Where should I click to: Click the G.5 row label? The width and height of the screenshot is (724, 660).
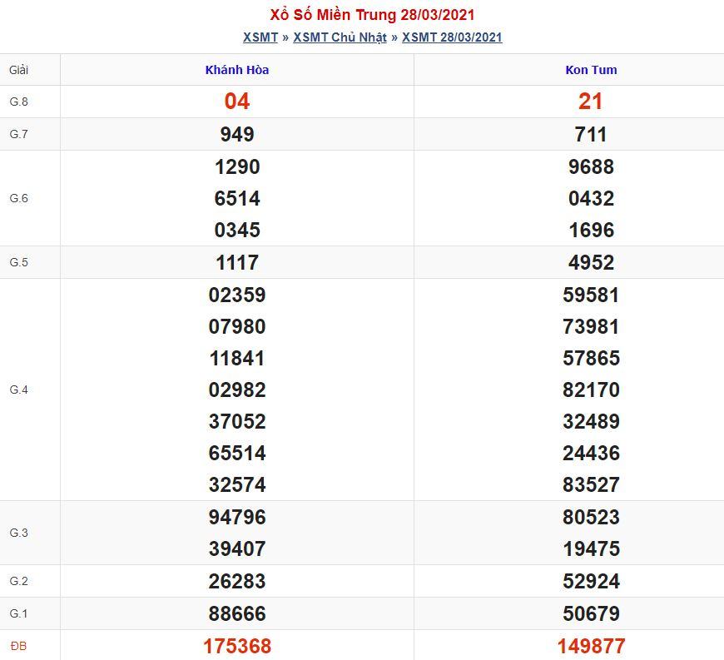18,262
